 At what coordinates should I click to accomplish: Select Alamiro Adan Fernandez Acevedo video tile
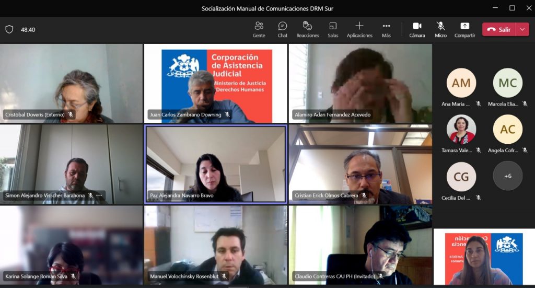point(360,83)
